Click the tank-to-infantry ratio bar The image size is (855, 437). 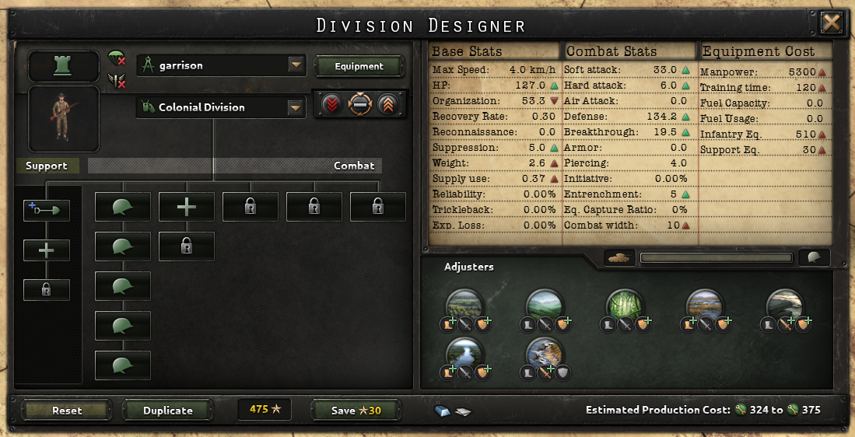tap(716, 257)
